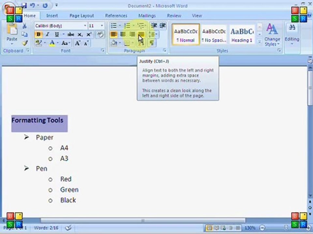Image resolution: width=313 pixels, height=234 pixels.
Task: Apply the No Spacing style
Action: (214, 35)
